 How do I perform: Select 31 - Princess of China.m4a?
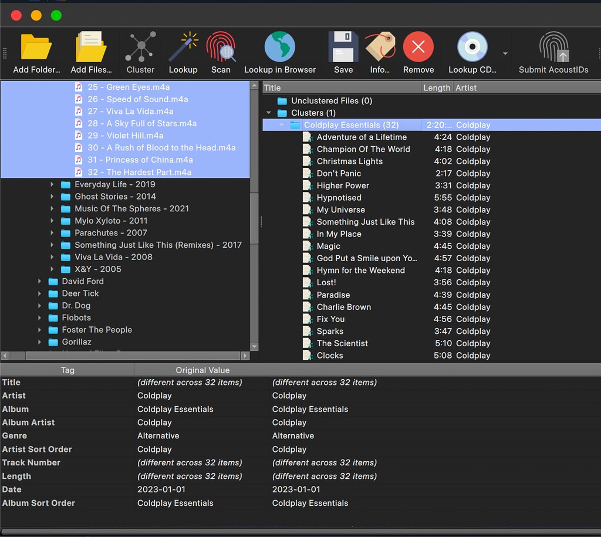(140, 160)
